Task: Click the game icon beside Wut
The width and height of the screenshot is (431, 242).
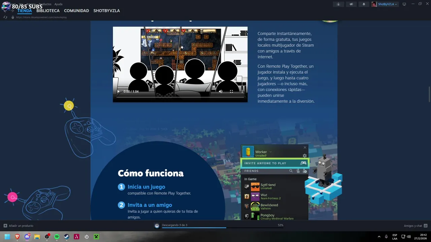Action: [x=247, y=197]
